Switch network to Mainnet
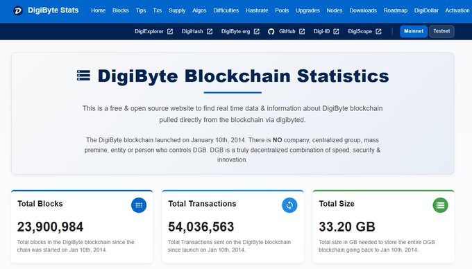The image size is (472, 269). (x=414, y=31)
